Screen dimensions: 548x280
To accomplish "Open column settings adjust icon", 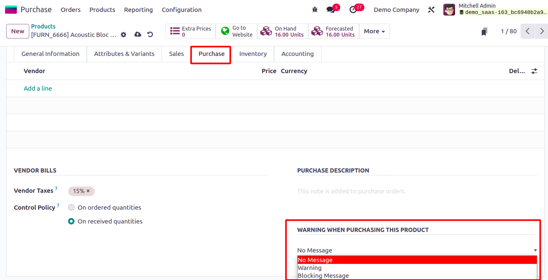I will click(x=534, y=71).
